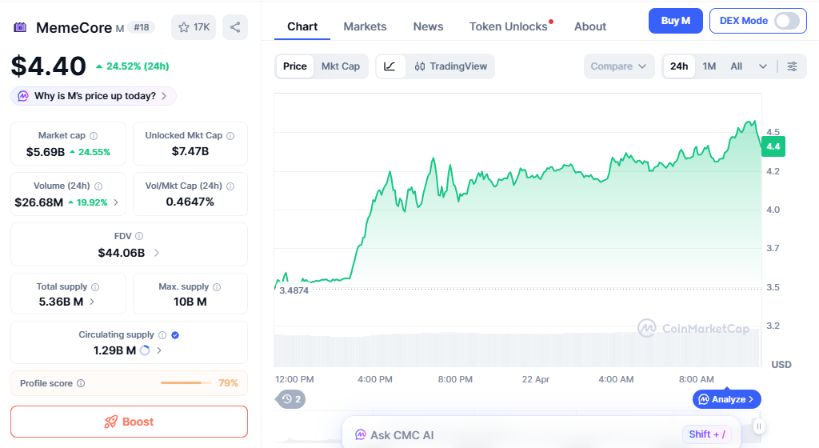Image resolution: width=819 pixels, height=448 pixels.
Task: Click the Profile score progress bar
Action: (x=186, y=383)
